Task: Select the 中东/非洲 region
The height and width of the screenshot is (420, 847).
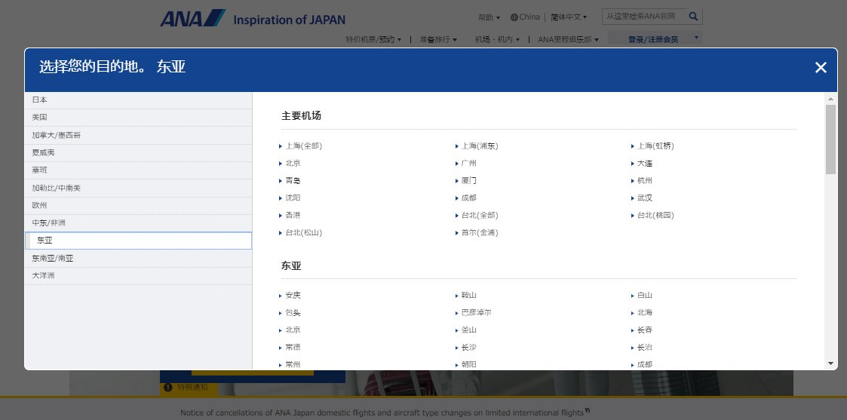Action: (138, 223)
